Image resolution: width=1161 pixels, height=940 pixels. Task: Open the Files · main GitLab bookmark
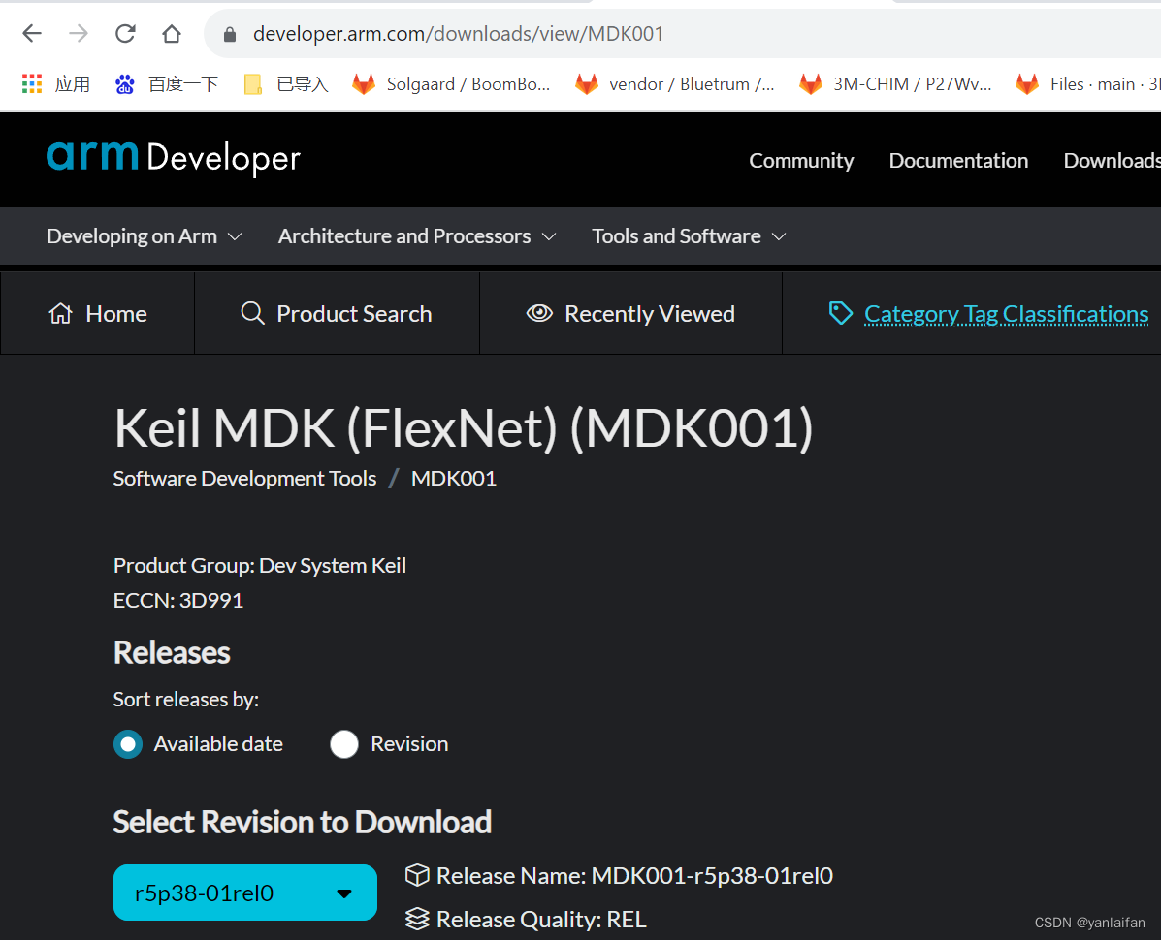click(x=1087, y=84)
